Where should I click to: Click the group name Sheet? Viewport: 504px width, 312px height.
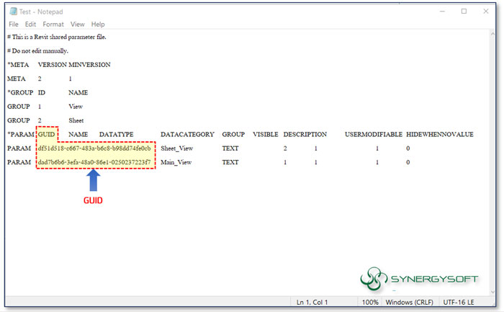click(76, 120)
